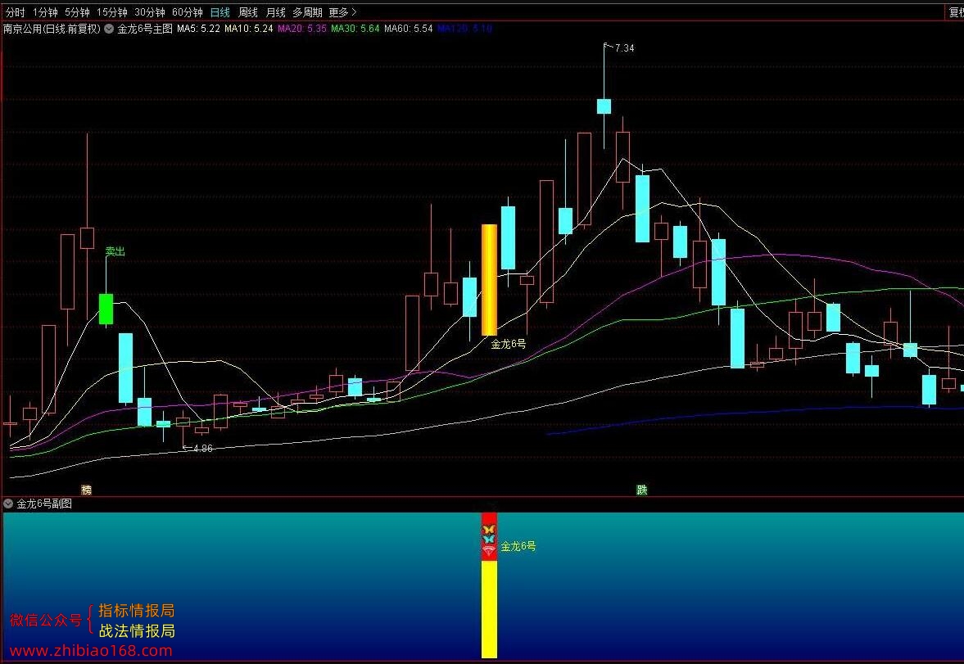Click the orange butterfly icon in the sub-chart

489,530
